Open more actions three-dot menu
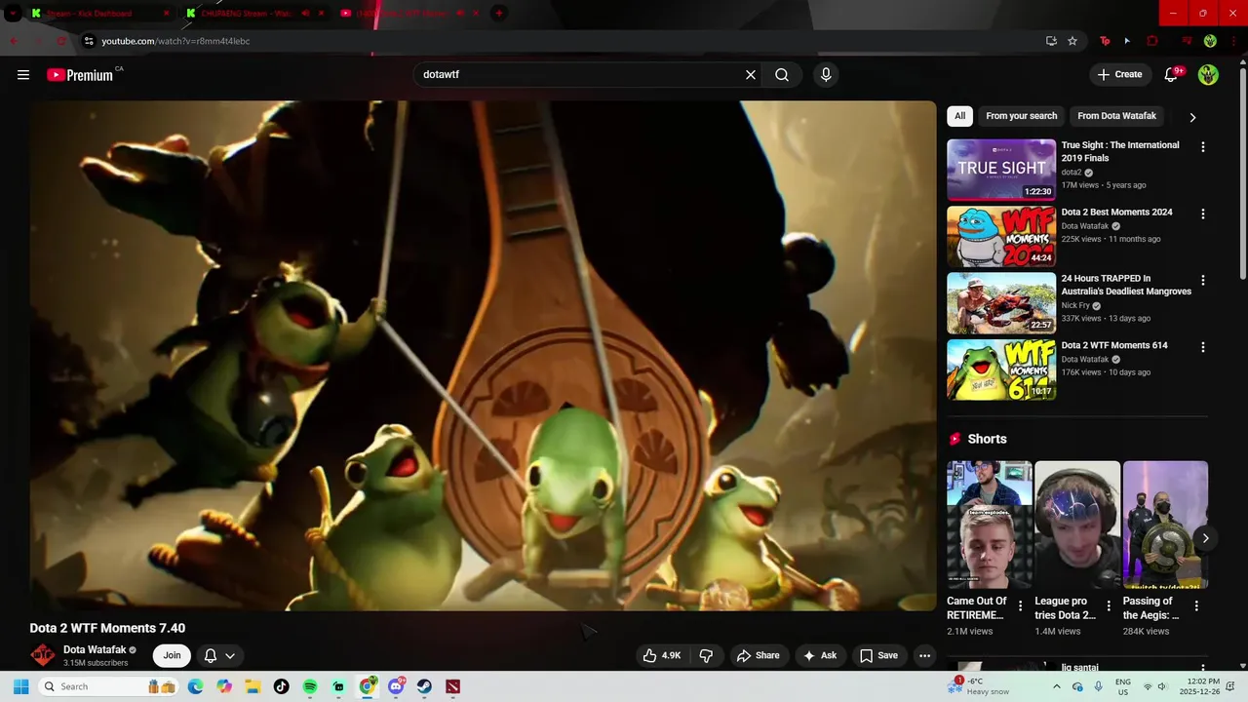 (924, 655)
